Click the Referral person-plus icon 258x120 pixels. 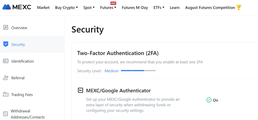coord(6,78)
